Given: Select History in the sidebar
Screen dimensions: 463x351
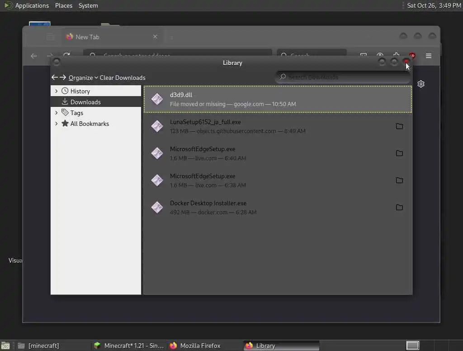Looking at the screenshot, I should pyautogui.click(x=96, y=91).
